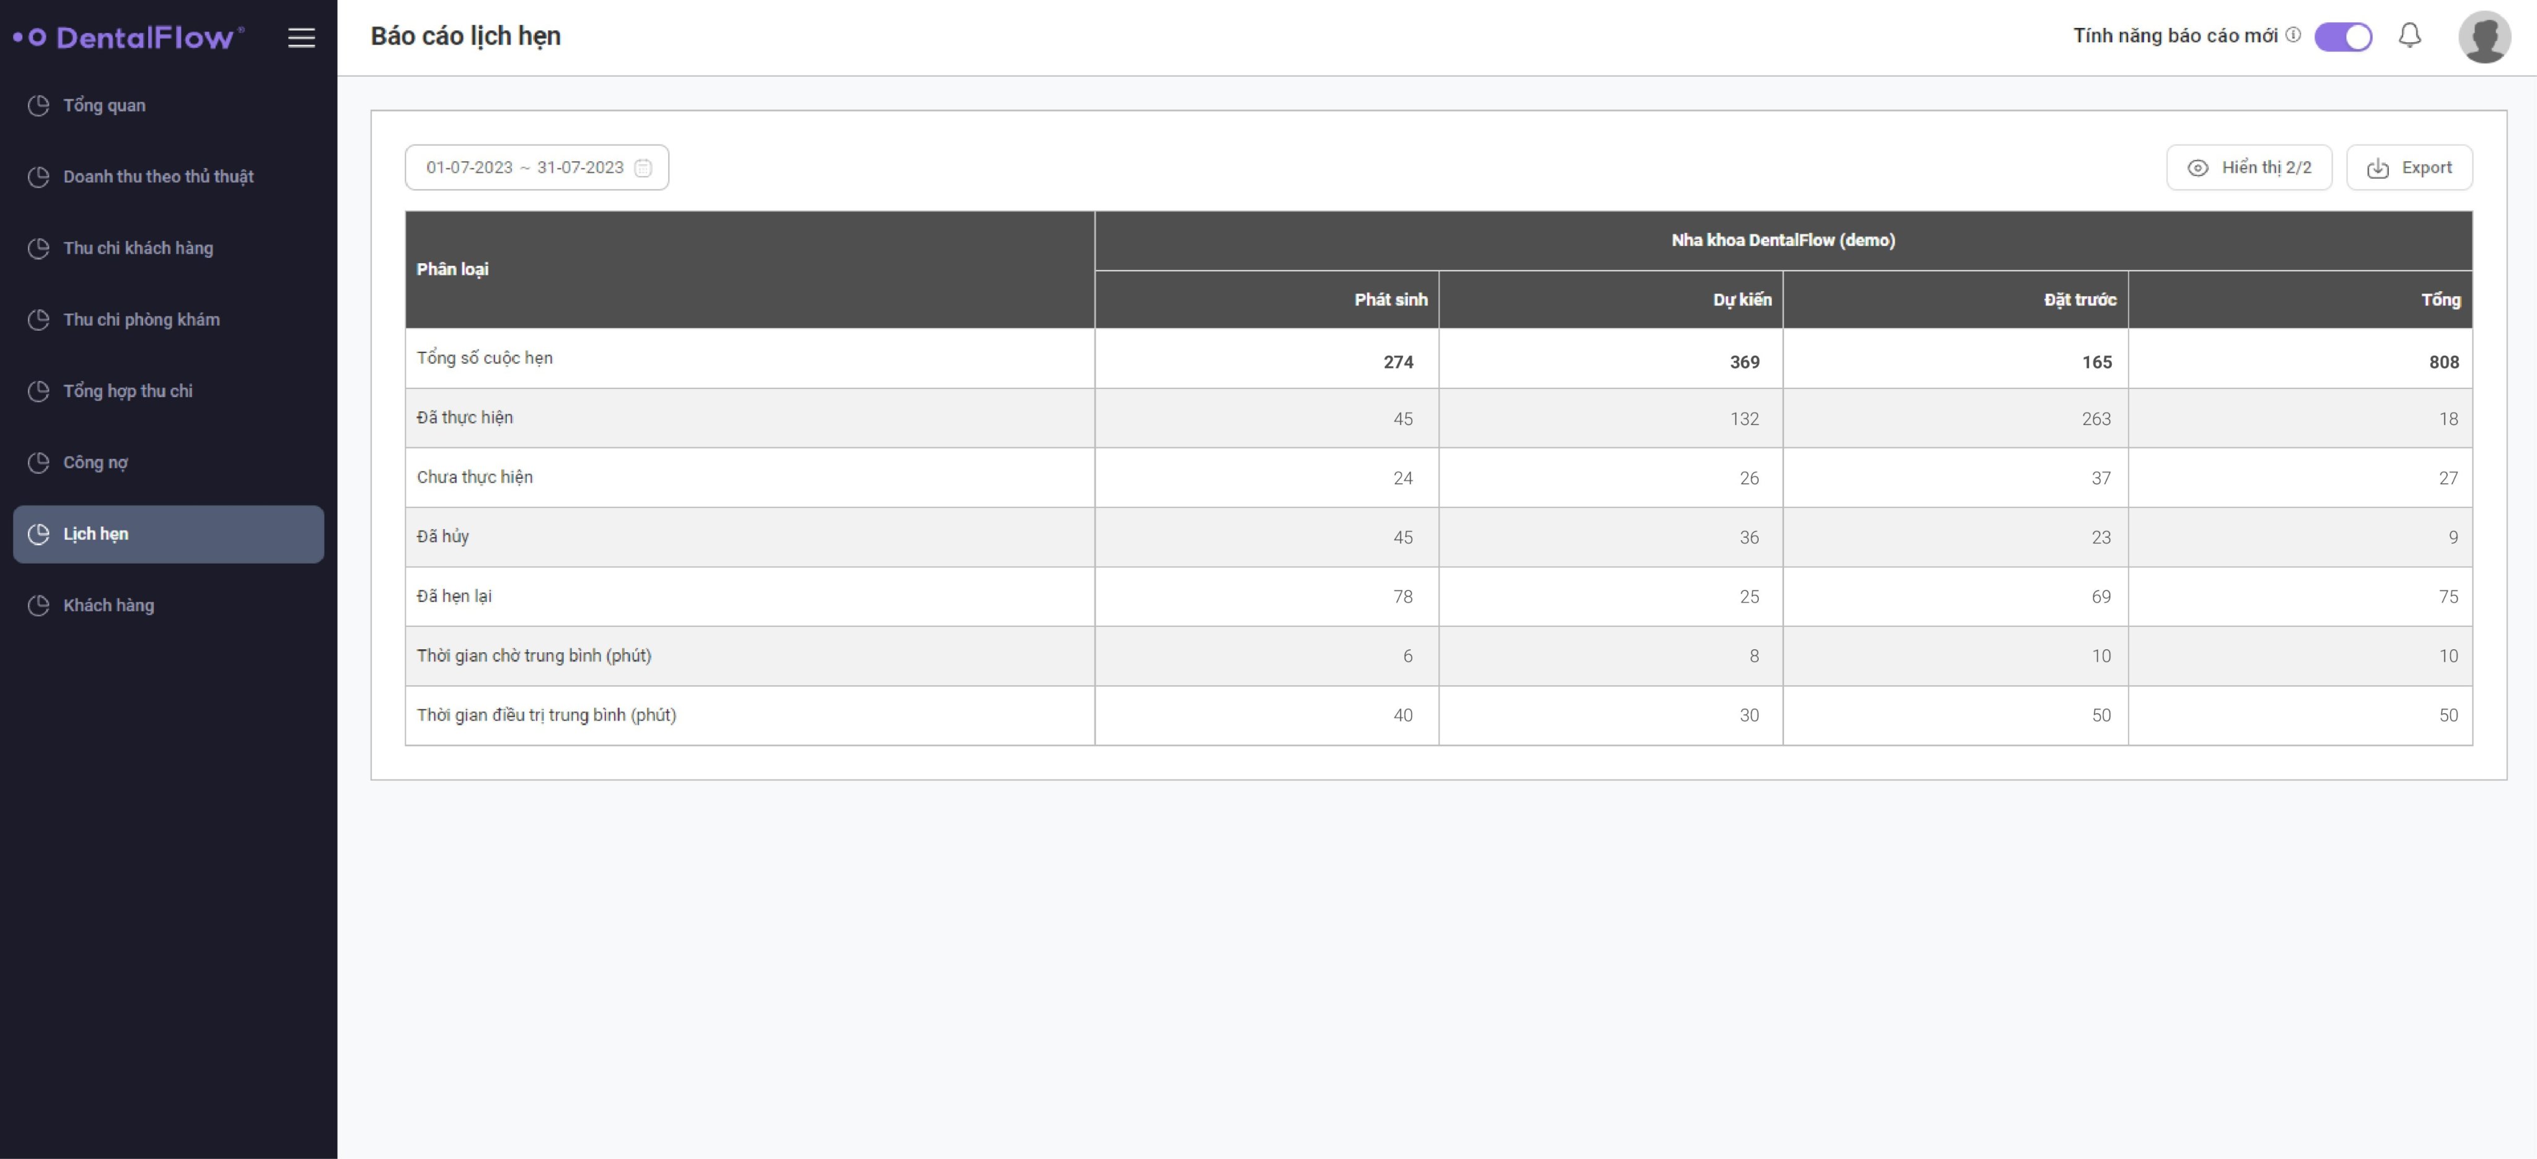
Task: Click the Tổng quan pie icon
Action: (x=38, y=105)
